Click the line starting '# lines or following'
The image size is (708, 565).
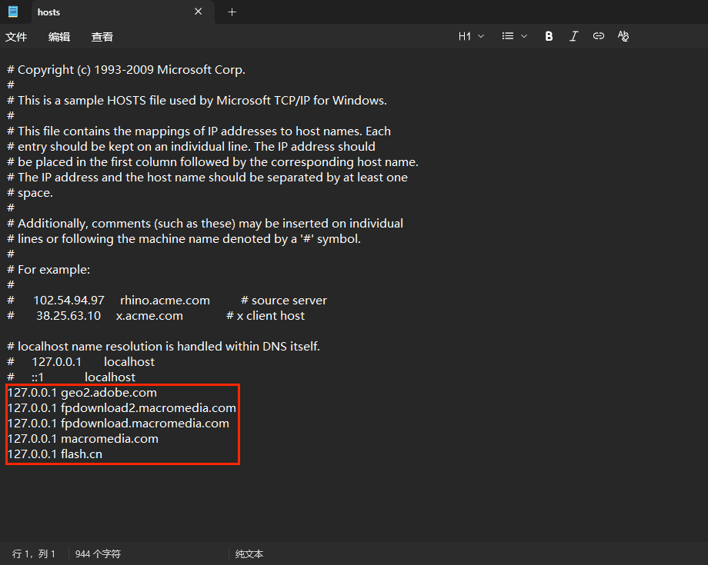pos(184,239)
